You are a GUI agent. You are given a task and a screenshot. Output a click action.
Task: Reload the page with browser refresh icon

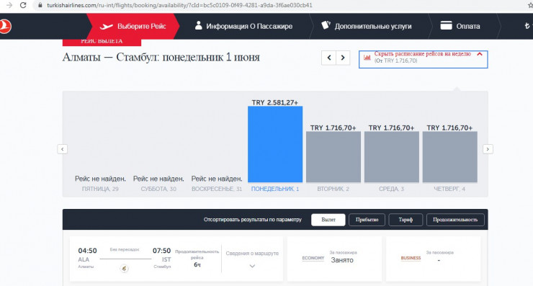pos(23,5)
